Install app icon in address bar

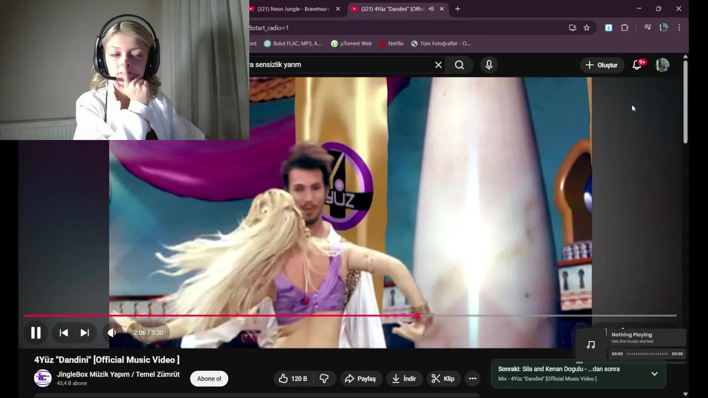pos(572,28)
